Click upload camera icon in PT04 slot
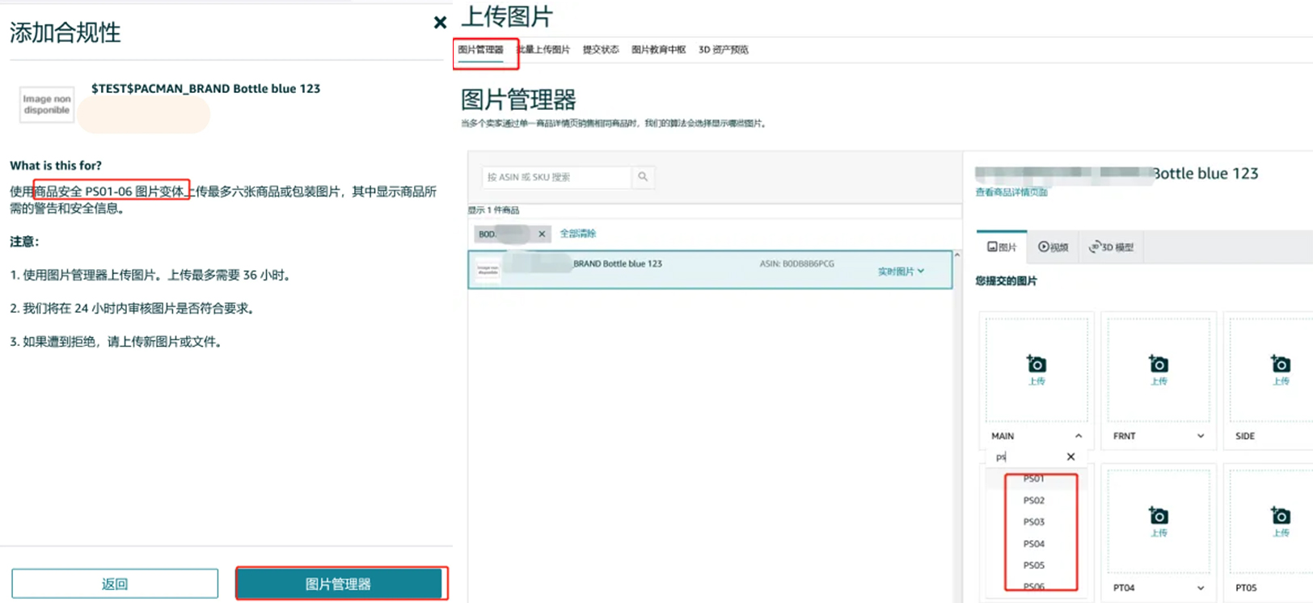Viewport: 1313px width, 603px height. tap(1159, 517)
